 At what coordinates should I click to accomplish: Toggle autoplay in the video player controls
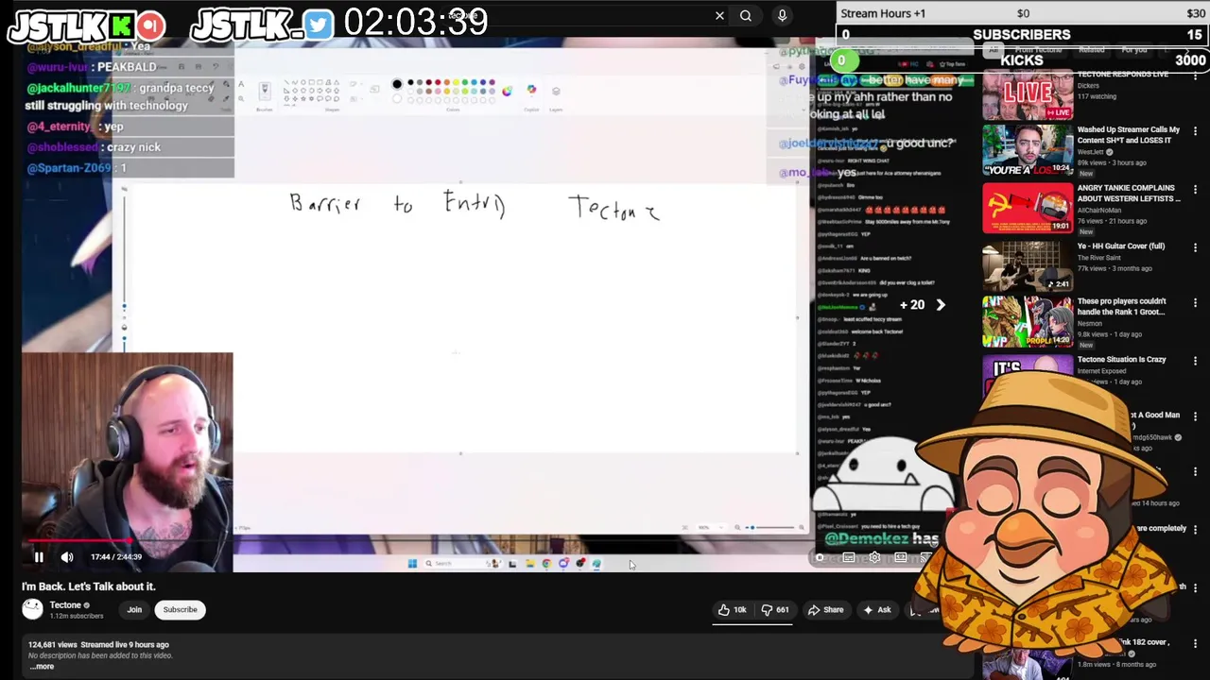[x=821, y=558]
